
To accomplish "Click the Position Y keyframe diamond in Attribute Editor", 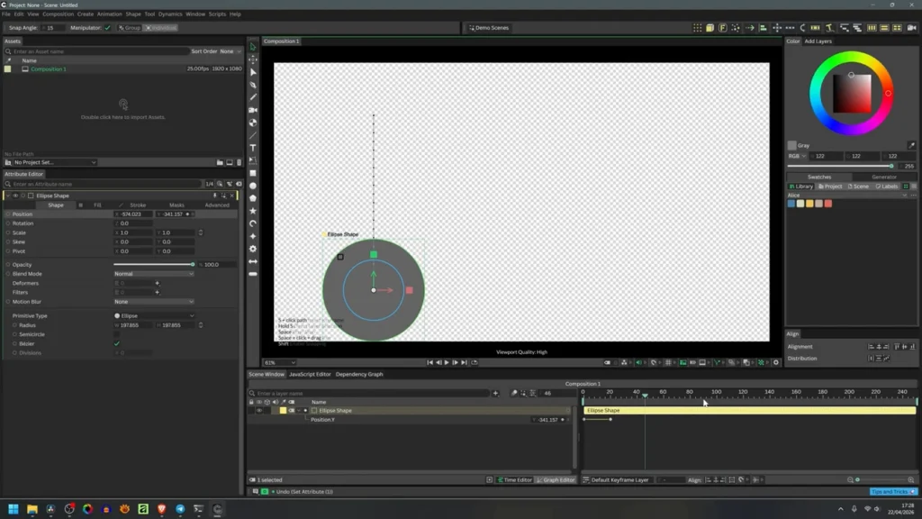I will pyautogui.click(x=187, y=214).
